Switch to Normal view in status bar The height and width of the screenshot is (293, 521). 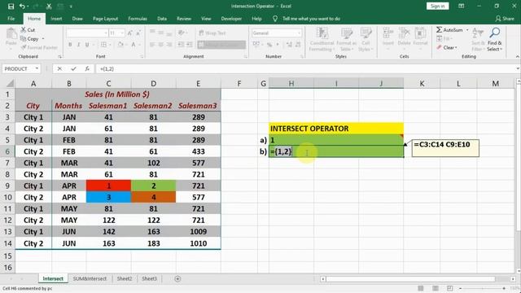[420, 288]
